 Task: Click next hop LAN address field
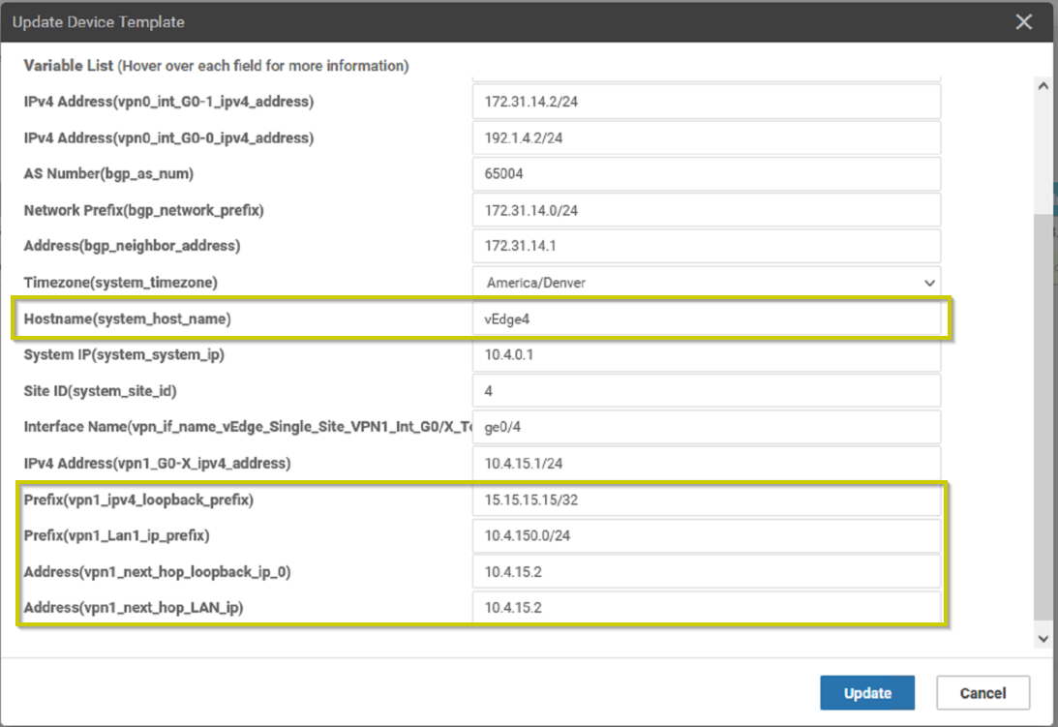(707, 608)
